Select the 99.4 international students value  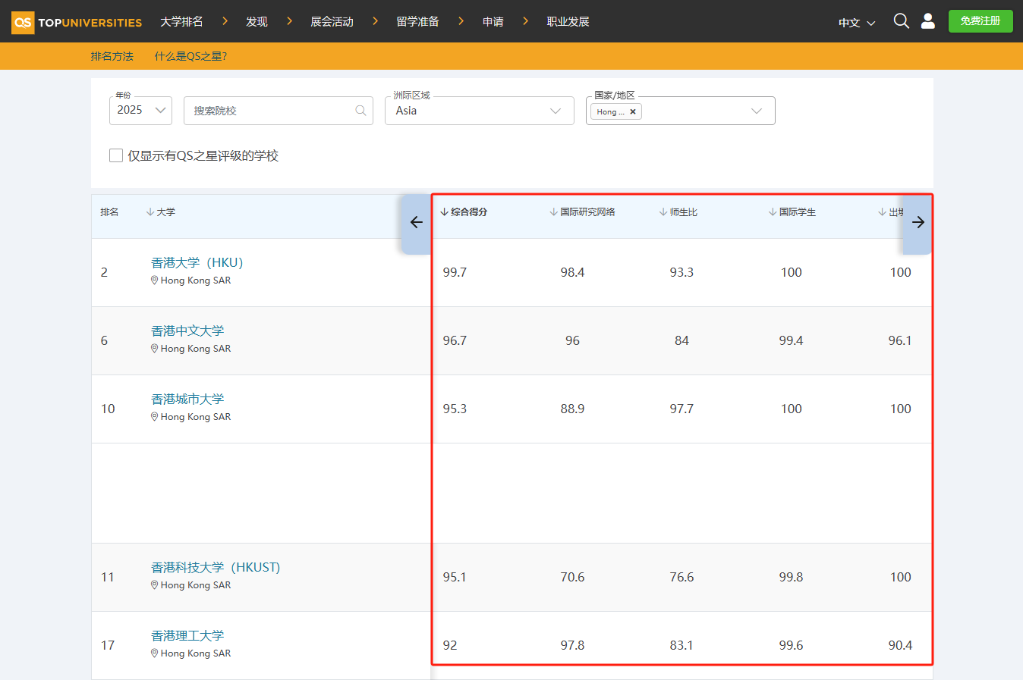791,340
